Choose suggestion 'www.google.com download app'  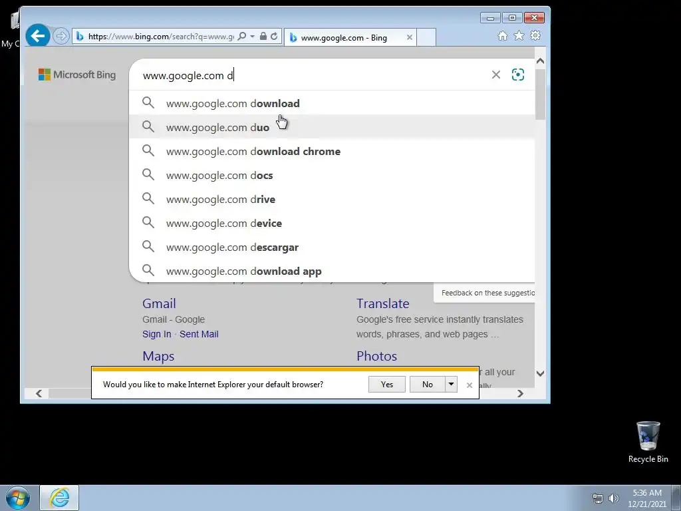(x=332, y=271)
